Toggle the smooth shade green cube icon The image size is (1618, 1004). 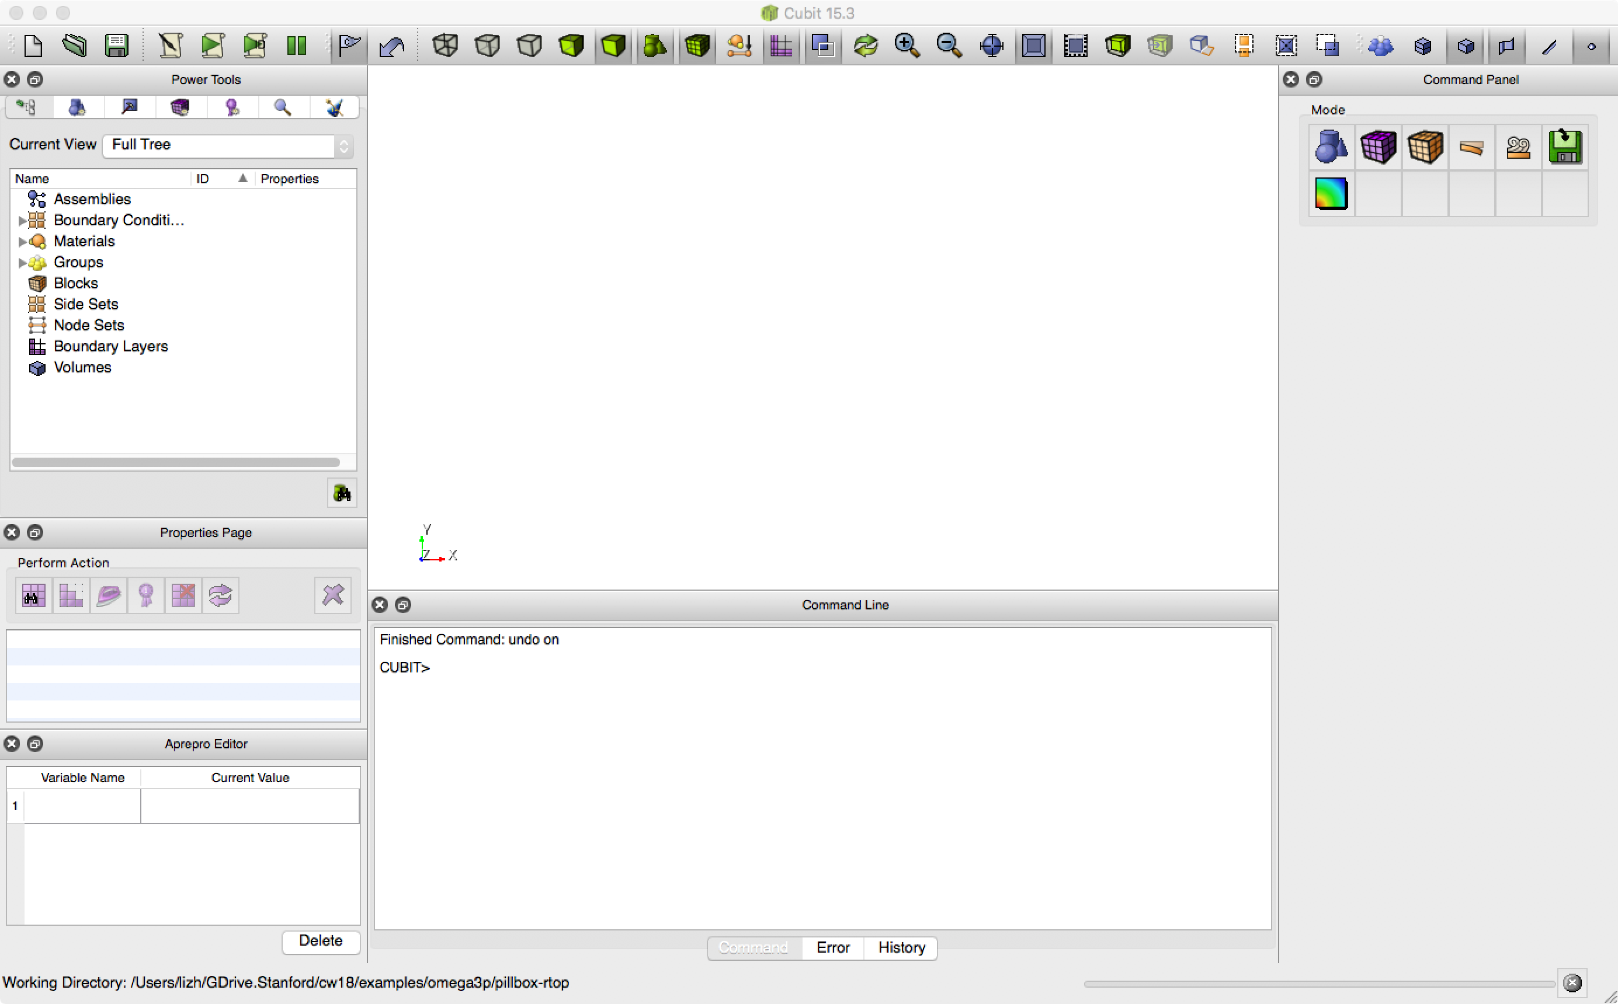(613, 46)
